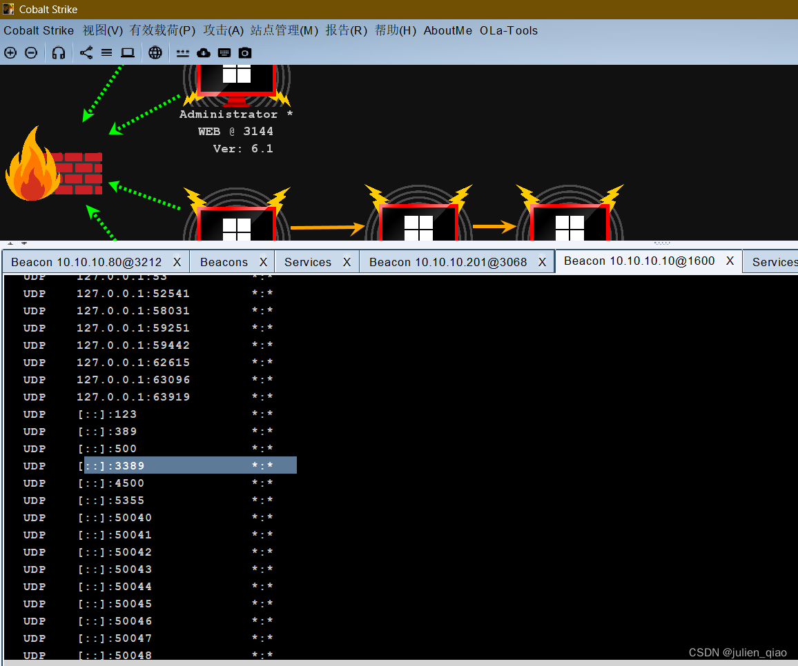Close the first Services tab
Viewport: 798px width, 666px height.
click(347, 262)
